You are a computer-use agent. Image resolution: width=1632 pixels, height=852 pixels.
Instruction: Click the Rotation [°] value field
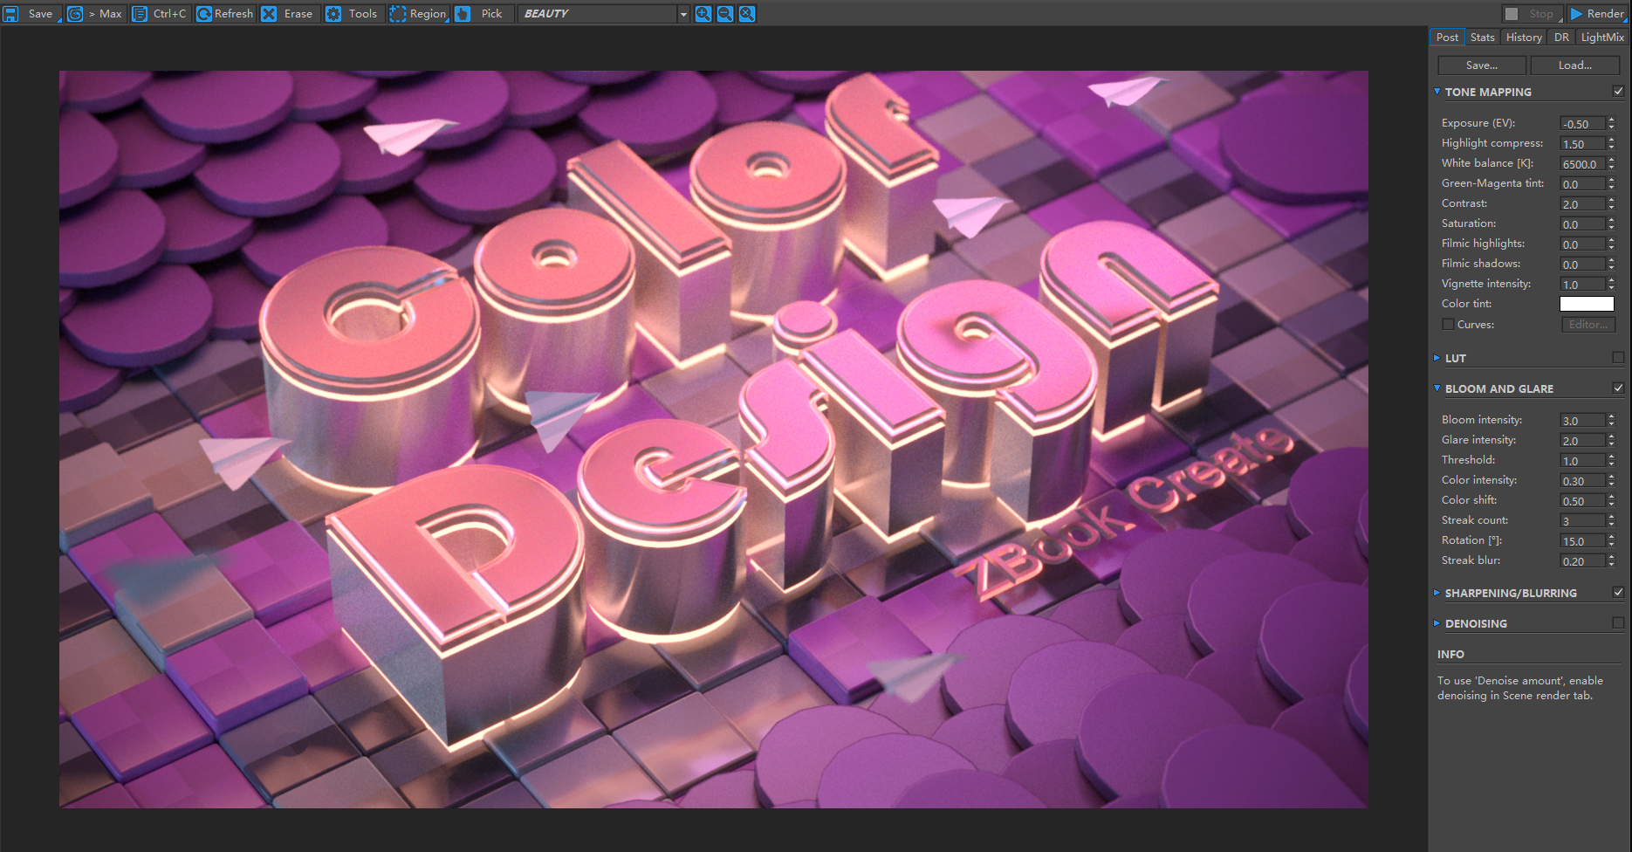pyautogui.click(x=1582, y=541)
